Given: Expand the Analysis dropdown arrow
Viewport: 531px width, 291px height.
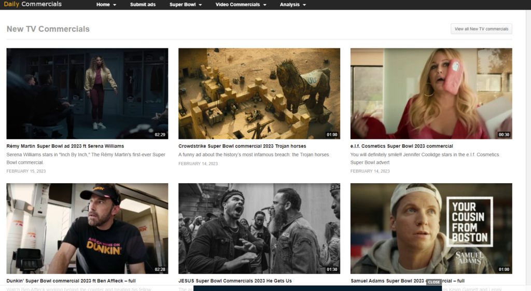Looking at the screenshot, I should pos(304,5).
